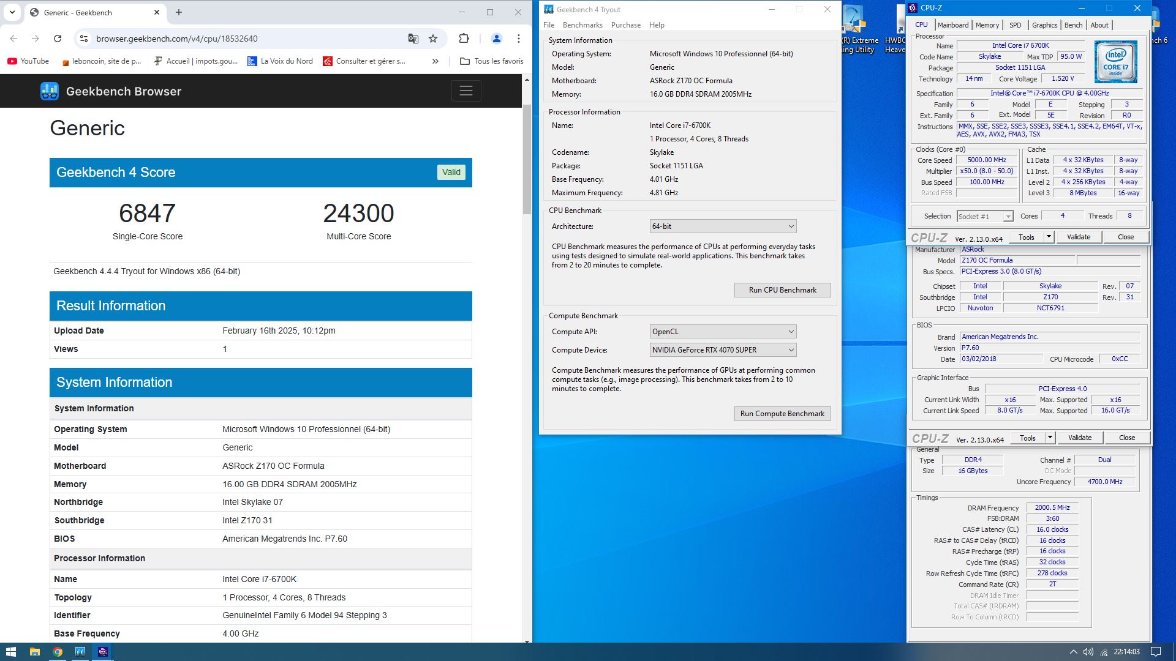Screen dimensions: 1176x661
Task: Open the Consulter et gérer bookmark
Action: (x=364, y=61)
